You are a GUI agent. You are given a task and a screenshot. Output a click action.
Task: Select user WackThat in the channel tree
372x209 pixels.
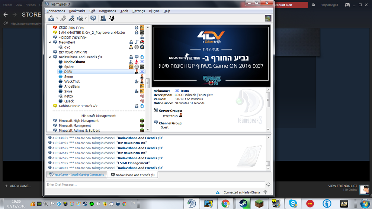coord(72,82)
